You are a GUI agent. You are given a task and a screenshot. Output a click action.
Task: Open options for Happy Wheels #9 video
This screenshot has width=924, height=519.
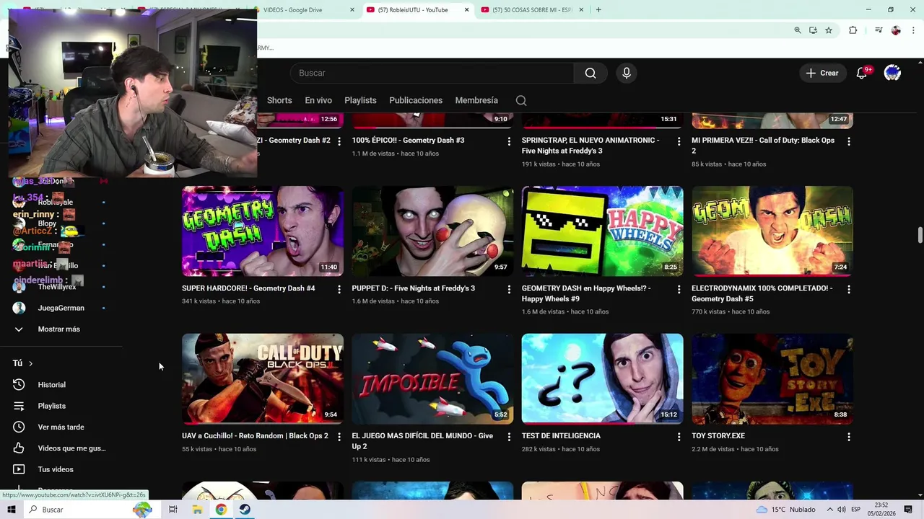point(679,289)
